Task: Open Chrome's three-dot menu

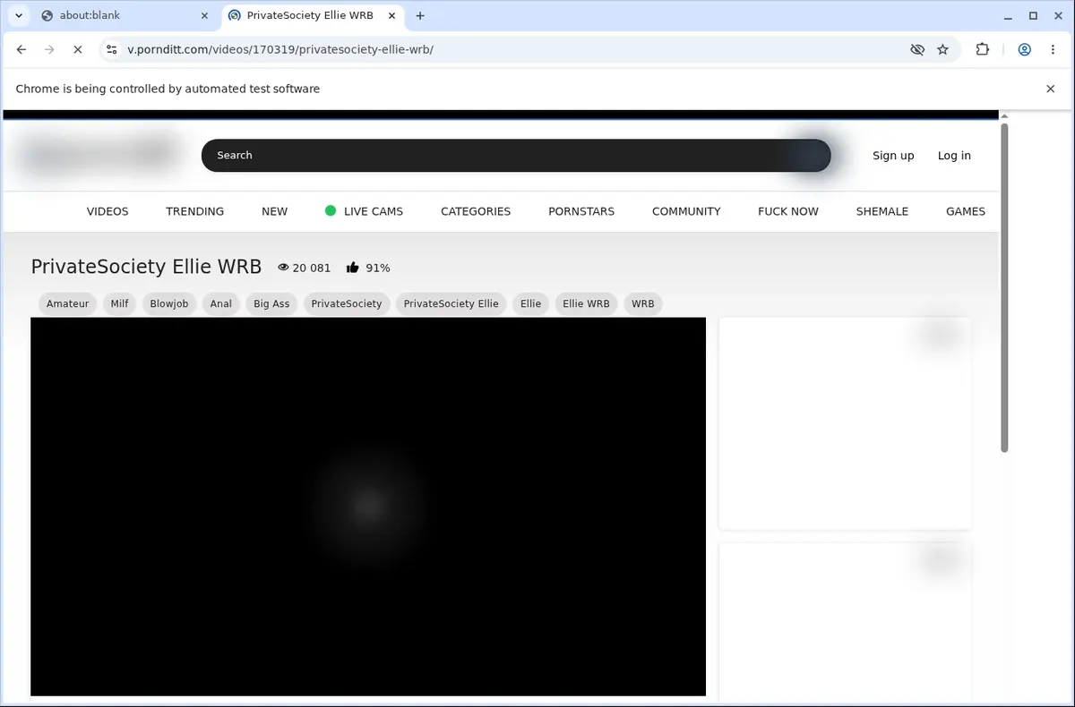Action: (1053, 50)
